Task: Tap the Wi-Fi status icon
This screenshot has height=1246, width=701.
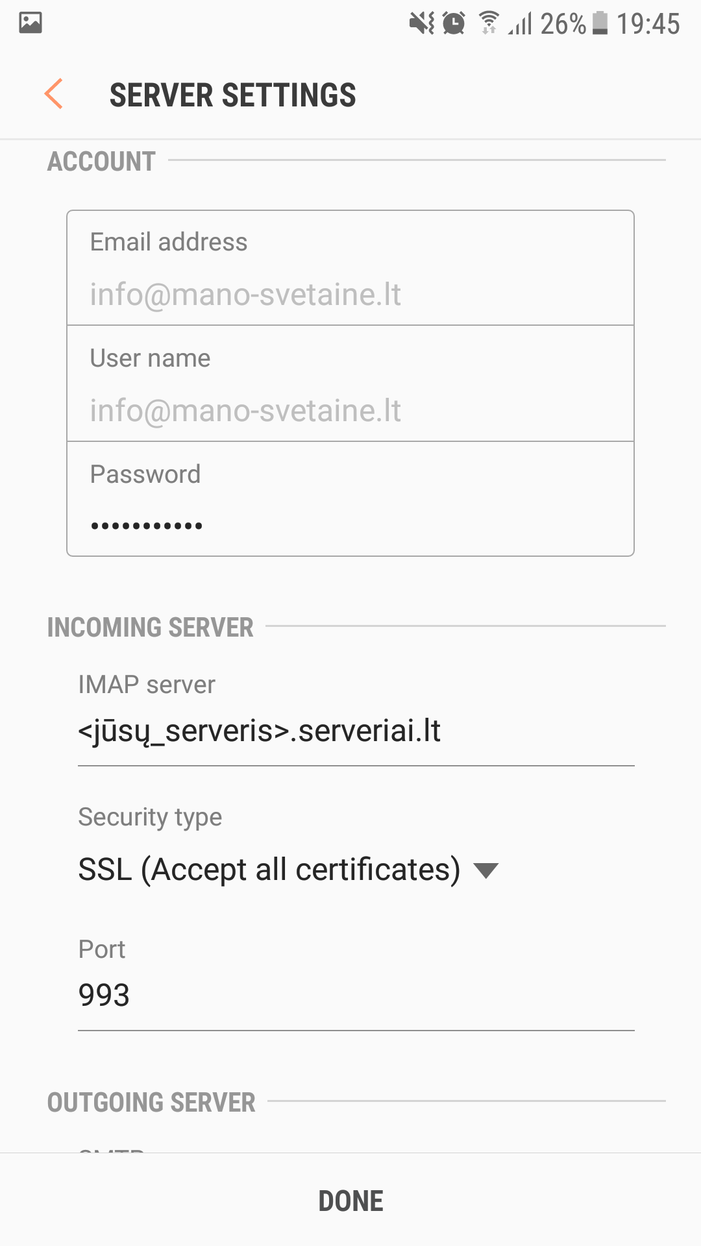Action: 489,23
